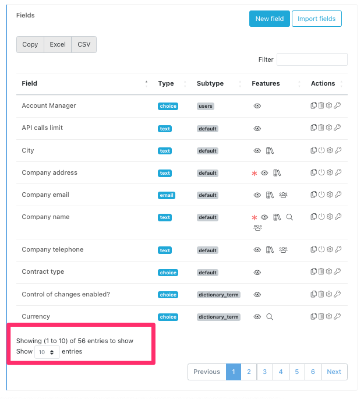Click the power icon for Company email
The image size is (364, 399).
(321, 195)
